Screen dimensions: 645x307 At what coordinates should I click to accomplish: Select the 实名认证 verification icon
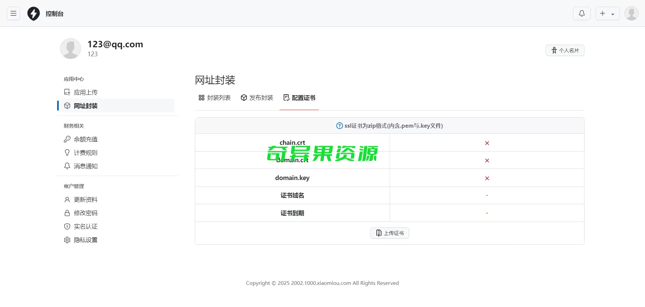67,226
